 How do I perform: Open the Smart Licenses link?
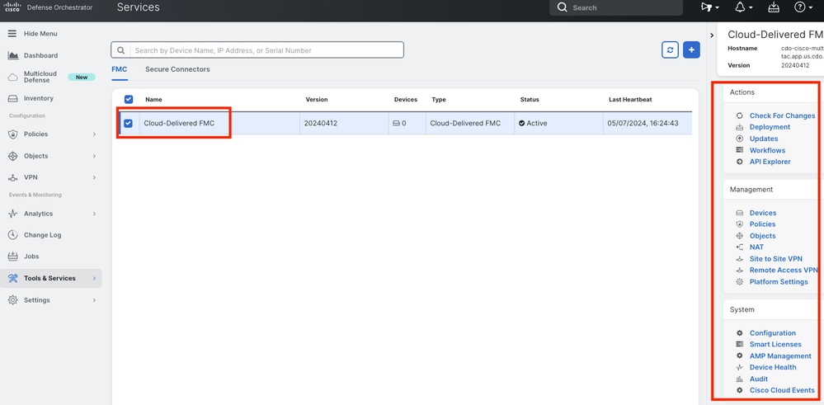(775, 344)
